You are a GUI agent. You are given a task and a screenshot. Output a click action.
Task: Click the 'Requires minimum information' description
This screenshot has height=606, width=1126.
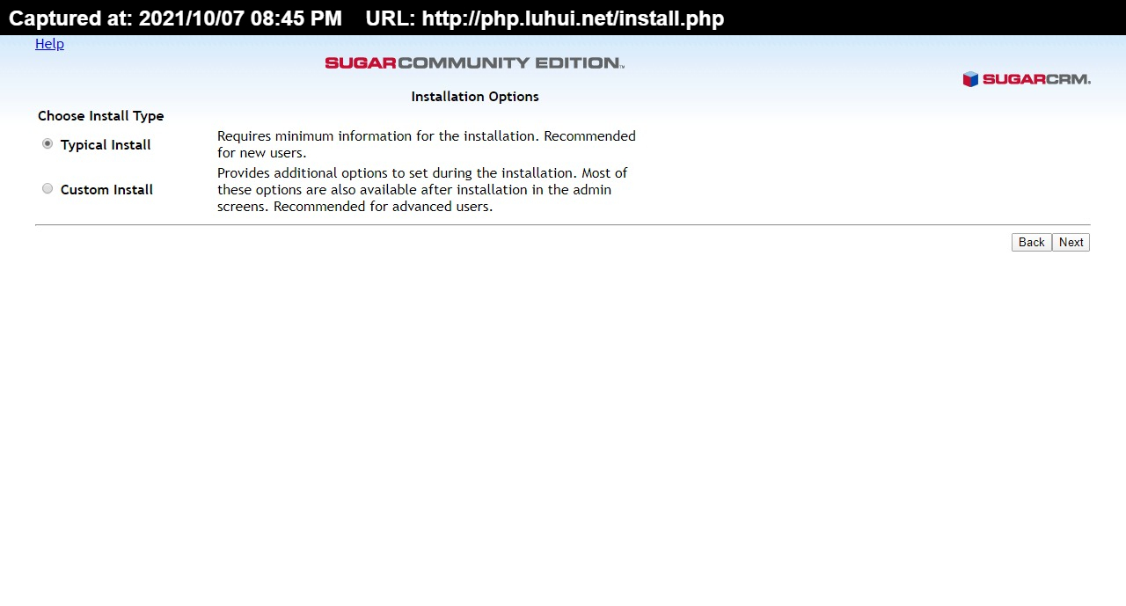[x=427, y=144]
